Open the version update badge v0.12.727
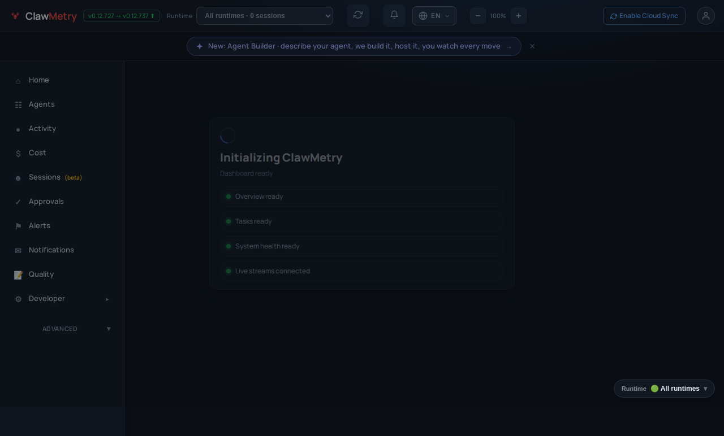 click(122, 16)
